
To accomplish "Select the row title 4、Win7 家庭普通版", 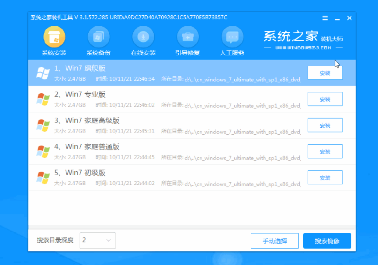I will pyautogui.click(x=87, y=147).
